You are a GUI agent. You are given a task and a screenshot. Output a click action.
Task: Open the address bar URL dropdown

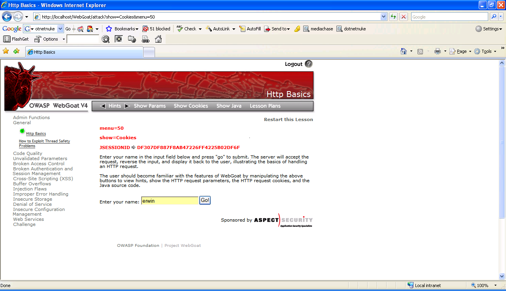click(383, 17)
